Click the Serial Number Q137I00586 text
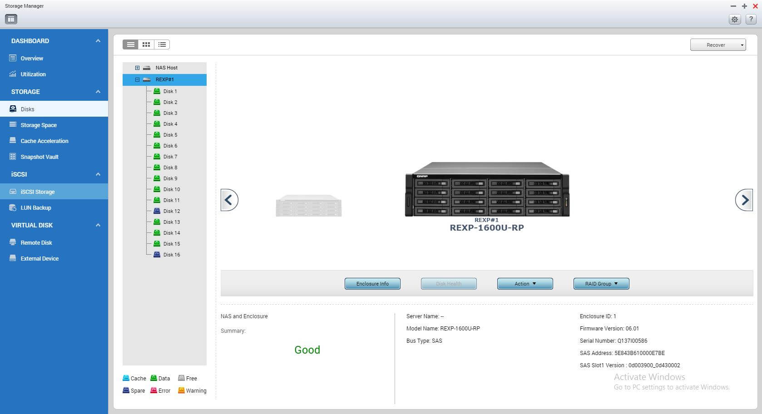 [614, 340]
